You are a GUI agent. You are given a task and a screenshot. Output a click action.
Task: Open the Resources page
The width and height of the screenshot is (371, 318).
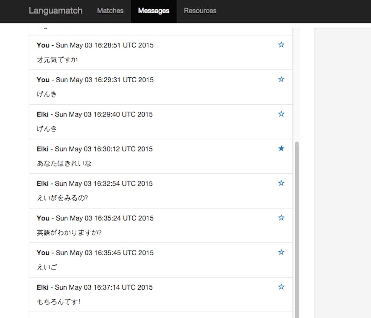[200, 11]
